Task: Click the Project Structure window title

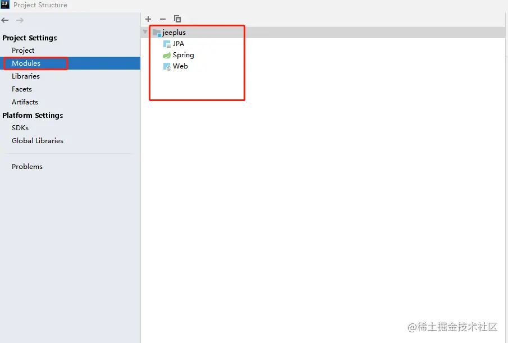Action: point(40,5)
